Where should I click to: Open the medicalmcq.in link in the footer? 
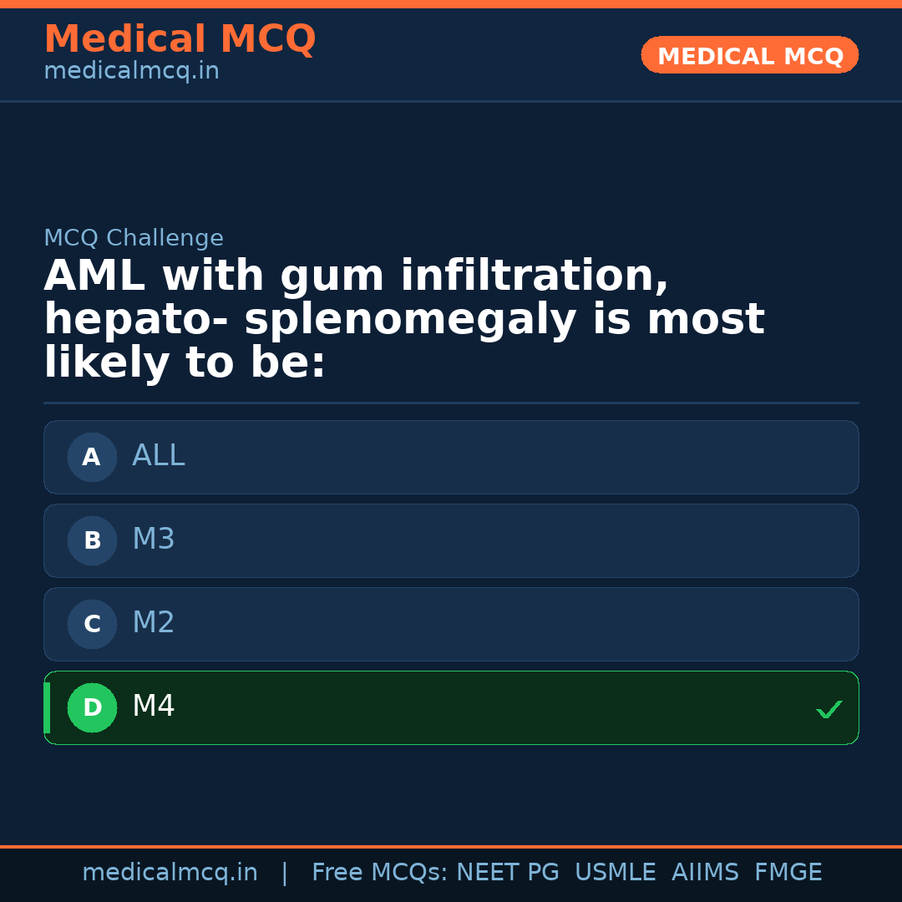(170, 873)
